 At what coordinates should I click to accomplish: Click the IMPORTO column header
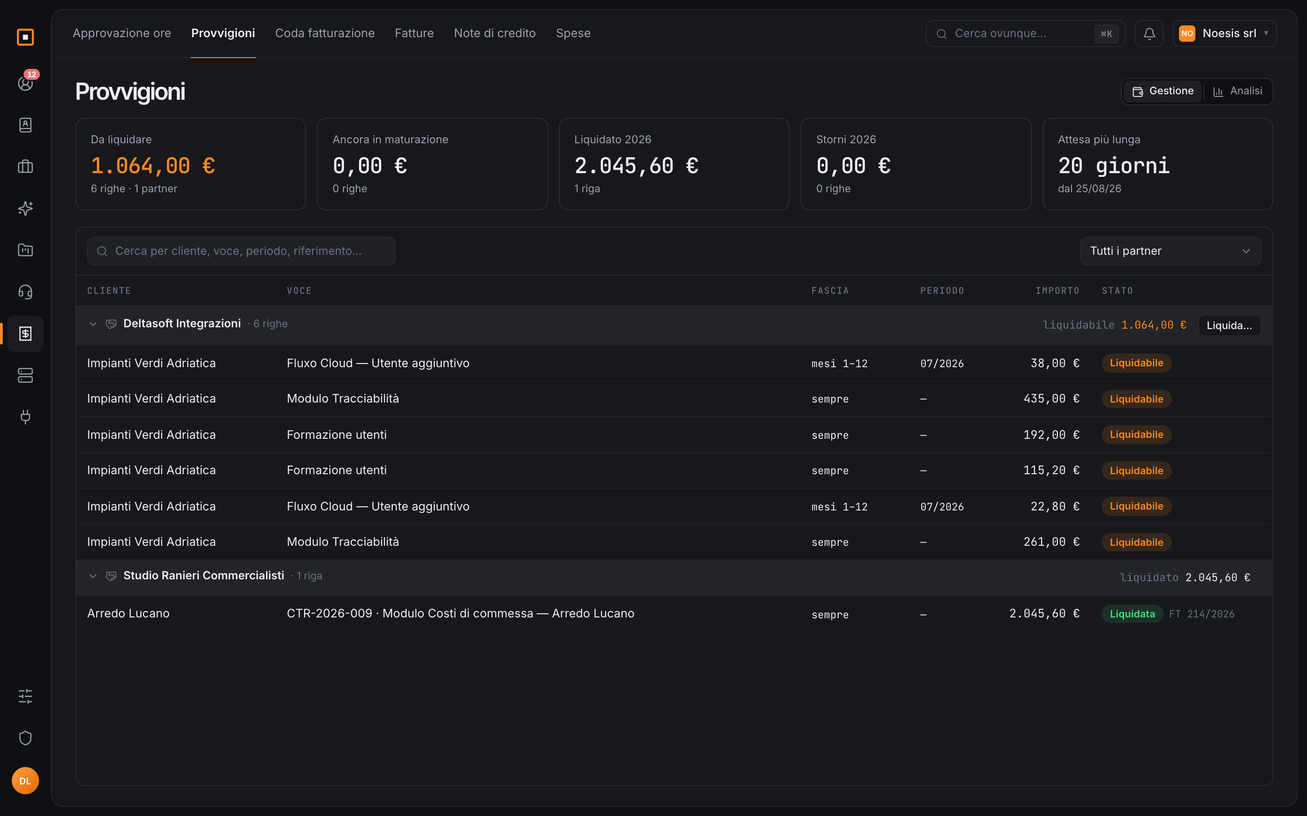pos(1057,291)
